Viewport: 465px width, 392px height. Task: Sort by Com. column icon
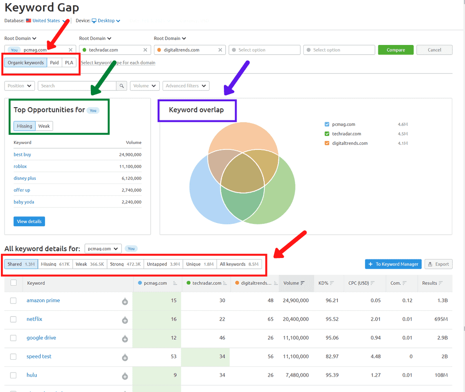click(x=405, y=283)
